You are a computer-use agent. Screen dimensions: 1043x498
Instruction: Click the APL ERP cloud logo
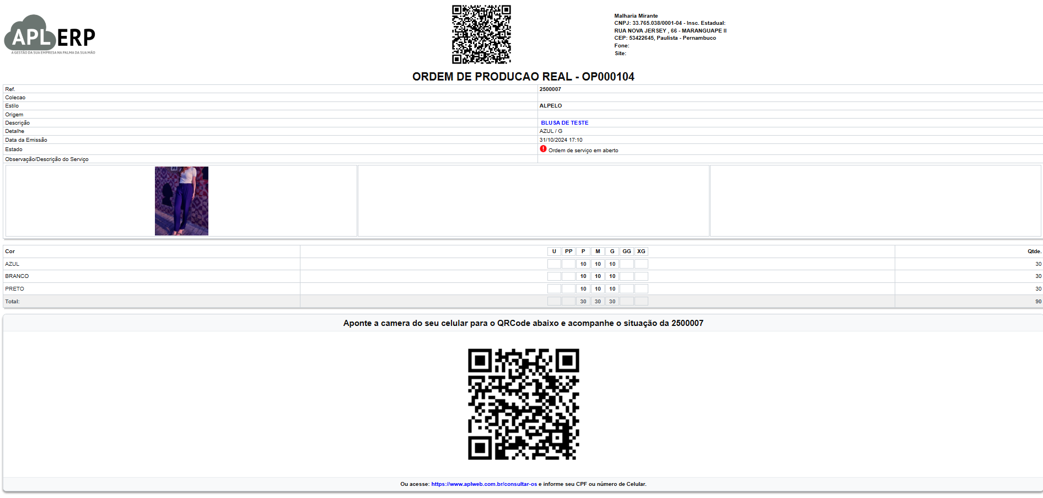pos(50,34)
